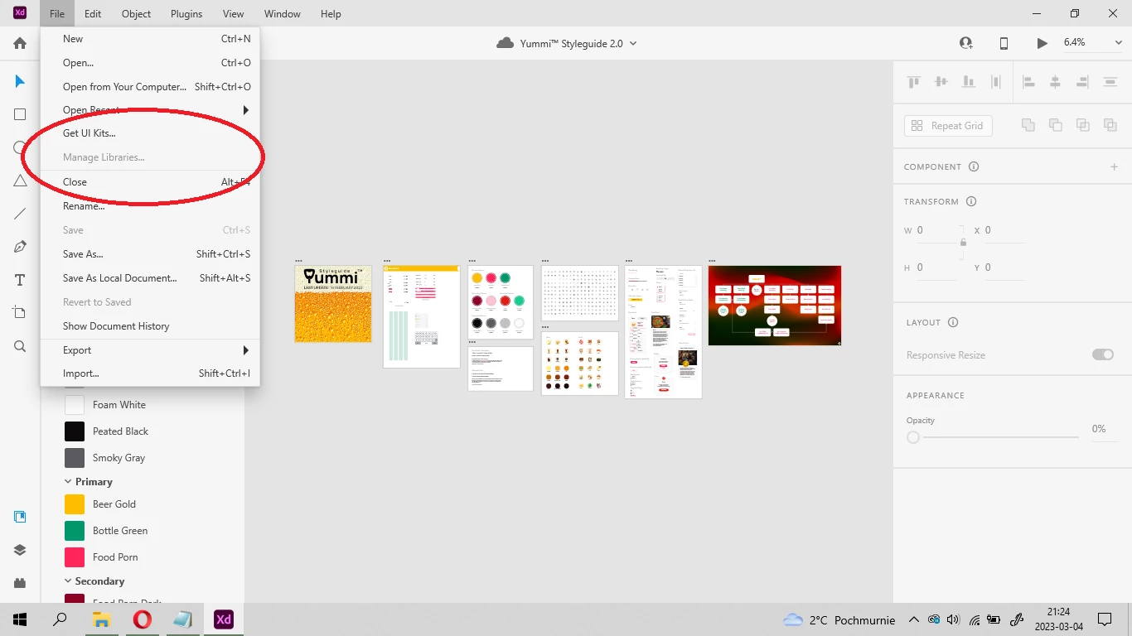Open the mobile device preview icon
Image resolution: width=1132 pixels, height=636 pixels.
[1004, 43]
